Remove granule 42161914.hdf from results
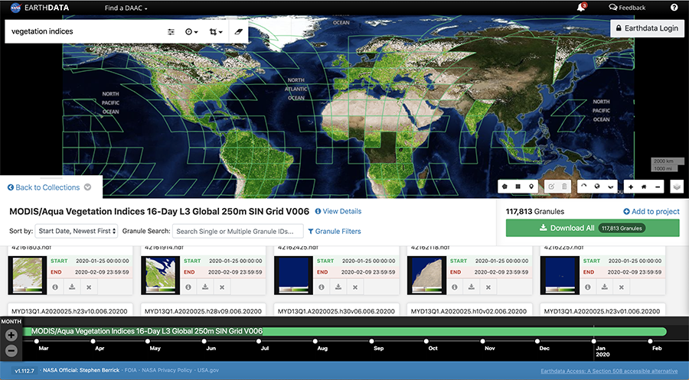Screen dimensions: 689x380 coord(222,287)
